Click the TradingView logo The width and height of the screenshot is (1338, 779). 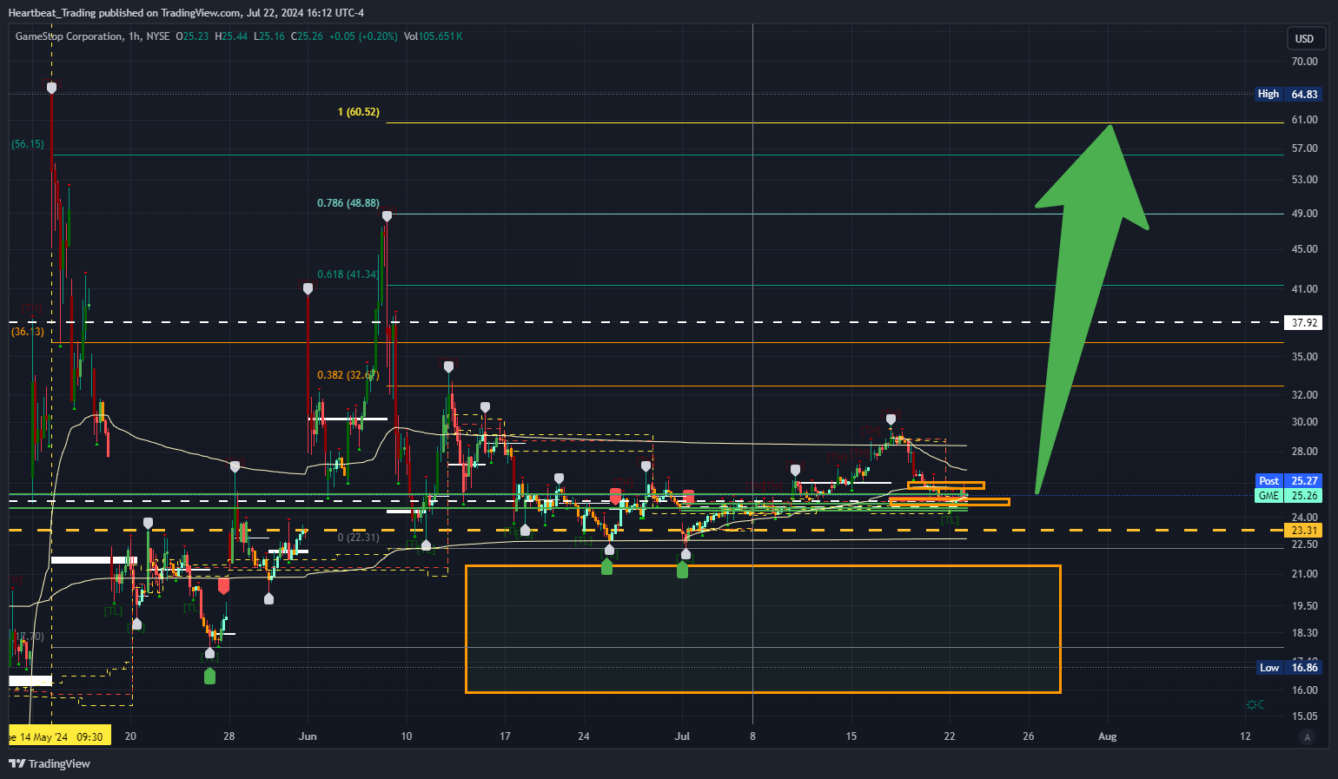[x=50, y=763]
